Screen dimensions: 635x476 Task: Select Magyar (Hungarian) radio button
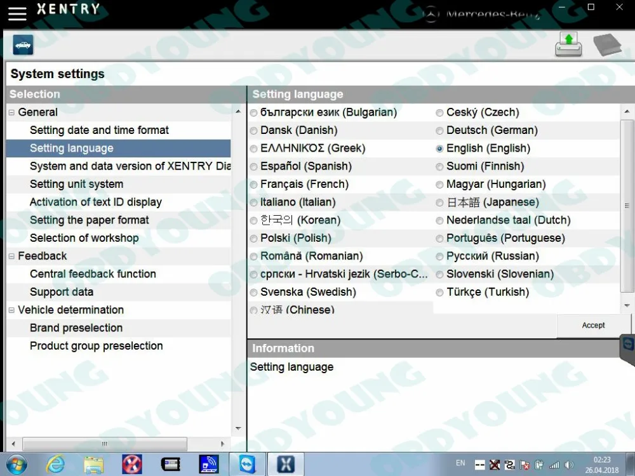(439, 185)
